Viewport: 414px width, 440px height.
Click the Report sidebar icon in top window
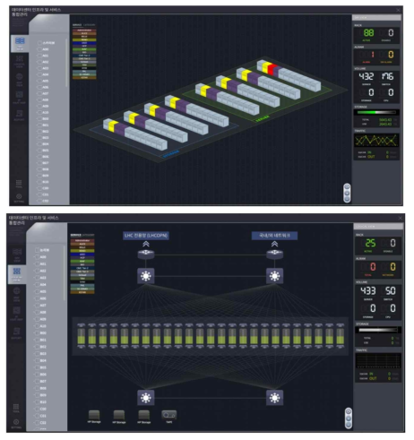tap(19, 114)
